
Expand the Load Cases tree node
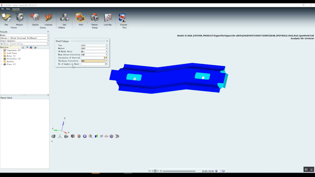(x=2, y=53)
